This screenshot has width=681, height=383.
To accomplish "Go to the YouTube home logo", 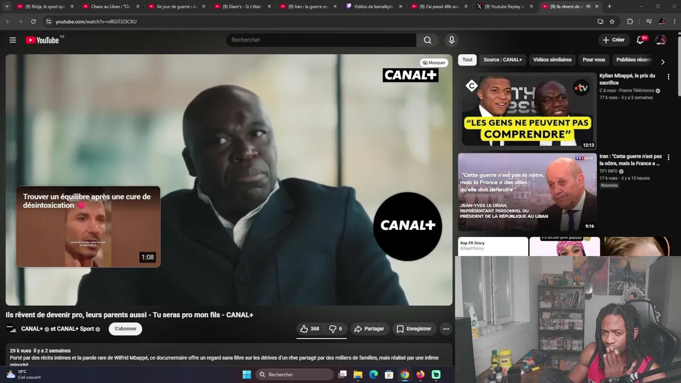I will [x=42, y=40].
